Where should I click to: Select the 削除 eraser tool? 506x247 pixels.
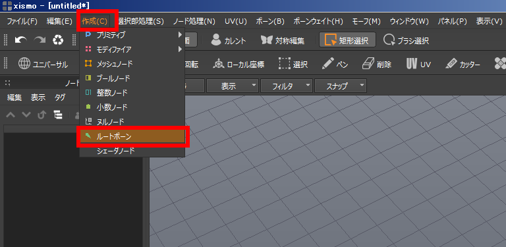tap(377, 64)
